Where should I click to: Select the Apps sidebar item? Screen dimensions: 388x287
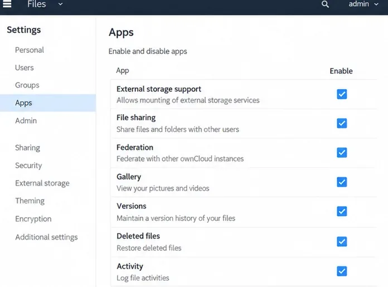(48, 103)
